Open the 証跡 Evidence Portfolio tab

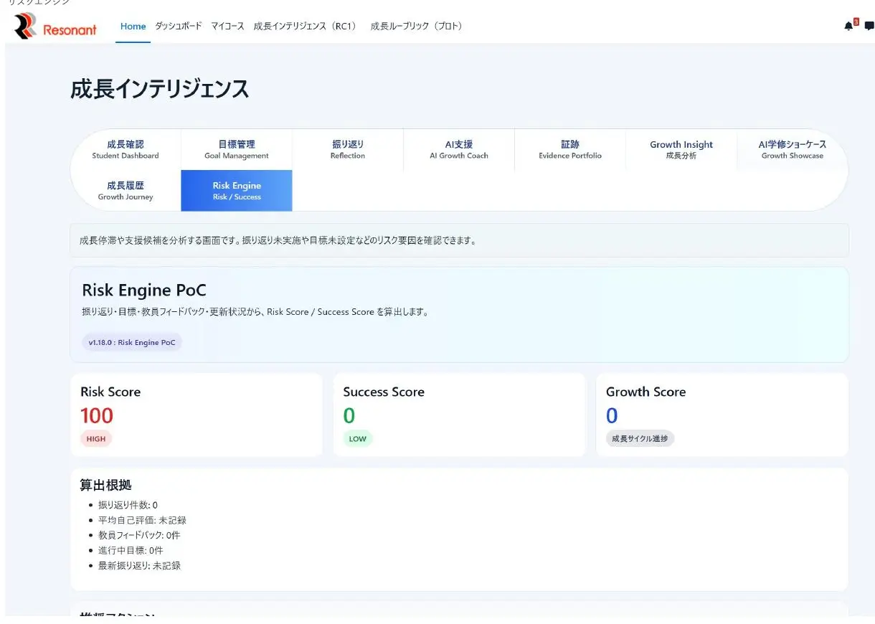(x=570, y=149)
